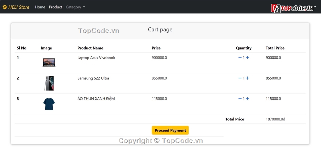This screenshot has height=148, width=321.
Task: Increase quantity of Laptop Asus Vivobook
Action: click(247, 58)
